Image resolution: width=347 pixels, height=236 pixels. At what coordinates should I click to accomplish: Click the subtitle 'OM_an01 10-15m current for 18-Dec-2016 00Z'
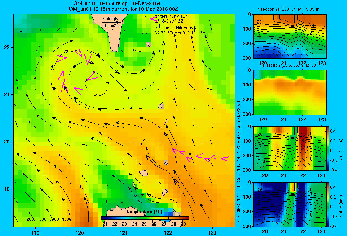point(123,9)
